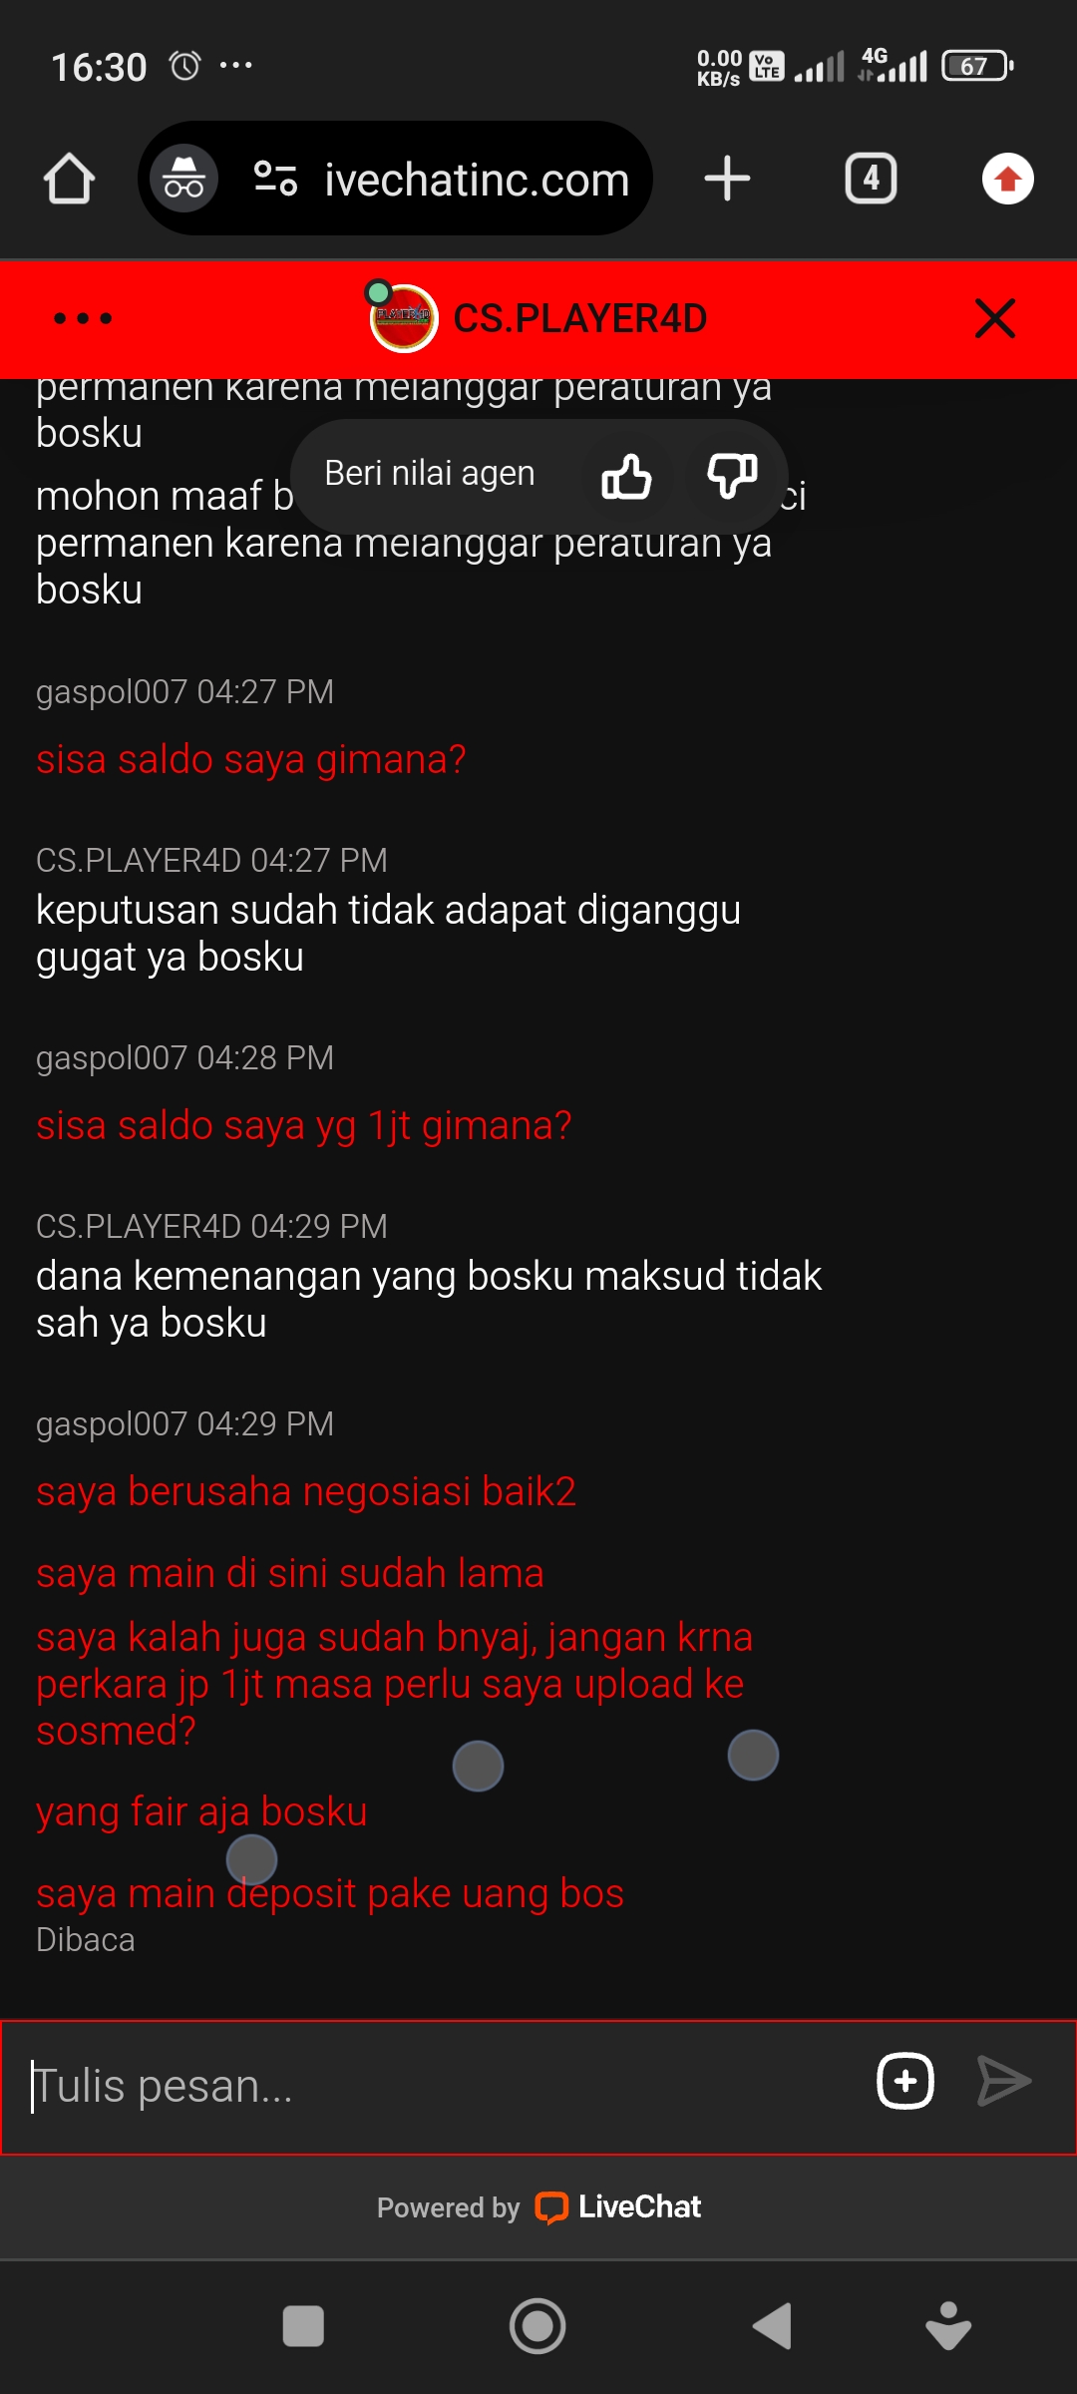This screenshot has width=1077, height=2394.
Task: Tap the accessibility shortcut nav icon
Action: pyautogui.click(x=948, y=2326)
